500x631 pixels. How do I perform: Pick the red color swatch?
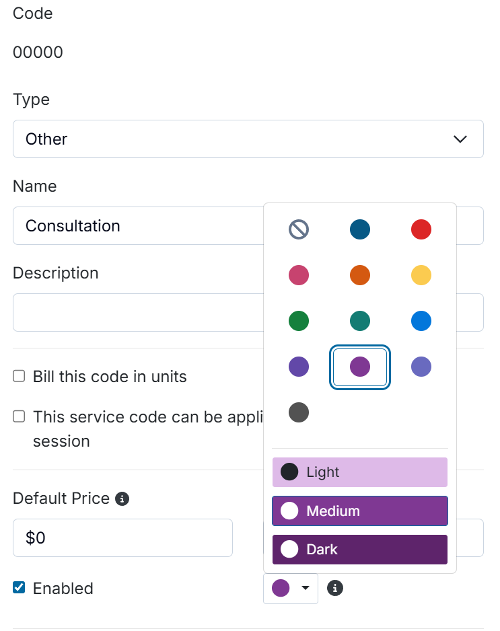421,229
